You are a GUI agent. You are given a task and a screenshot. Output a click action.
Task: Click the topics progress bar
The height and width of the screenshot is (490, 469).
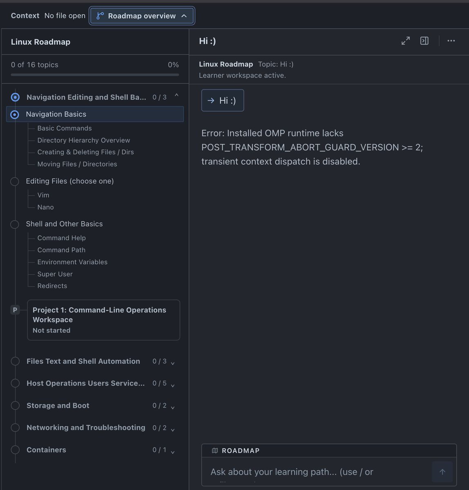point(95,75)
